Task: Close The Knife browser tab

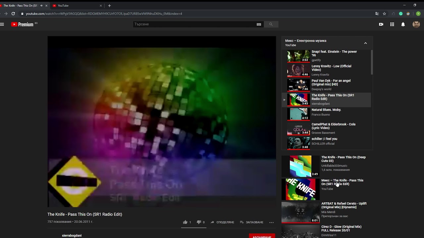Action: click(46, 6)
